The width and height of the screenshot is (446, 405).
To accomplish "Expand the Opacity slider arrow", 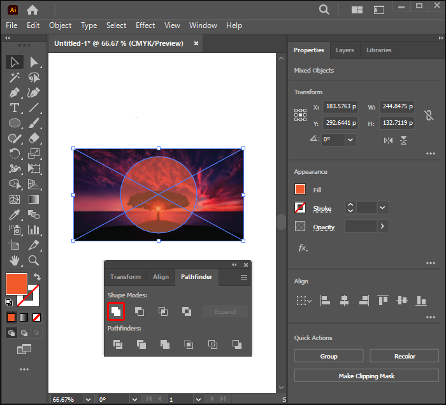I will [382, 226].
